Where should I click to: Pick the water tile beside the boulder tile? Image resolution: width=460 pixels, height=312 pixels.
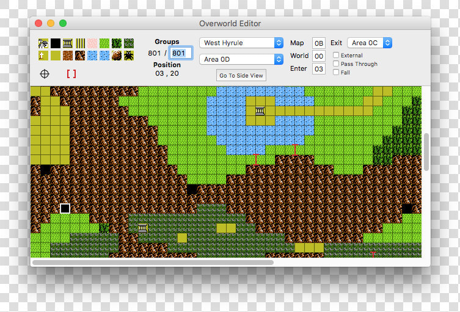point(104,56)
